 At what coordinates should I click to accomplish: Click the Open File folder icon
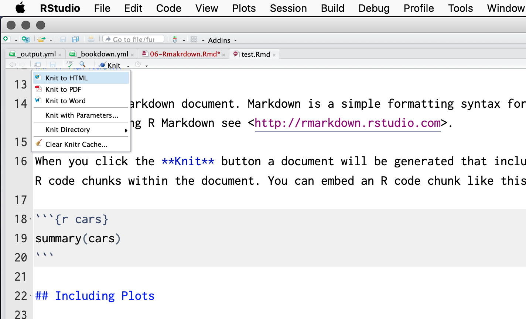pos(41,39)
